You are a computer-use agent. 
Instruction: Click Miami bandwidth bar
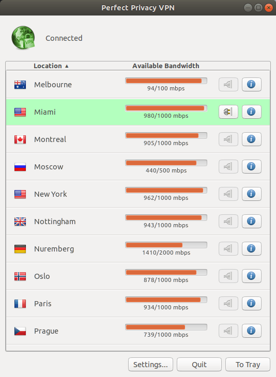coord(166,108)
